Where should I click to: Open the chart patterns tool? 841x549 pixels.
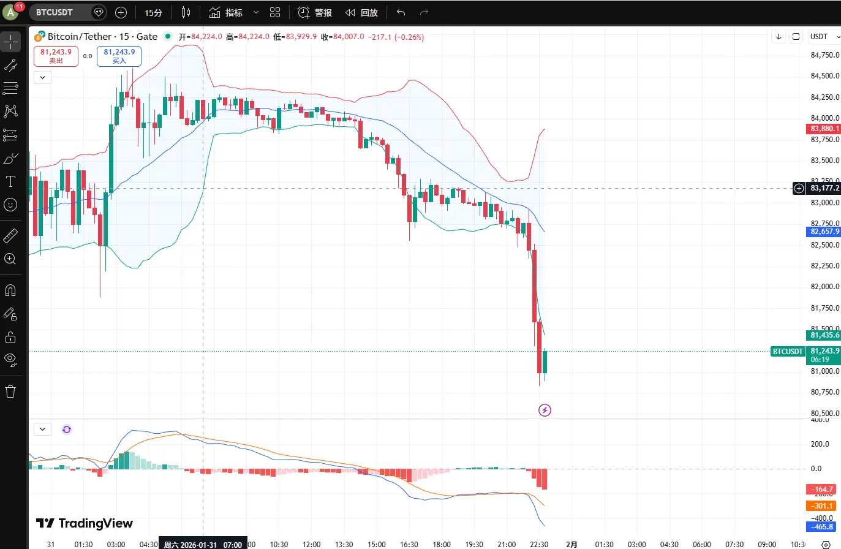(x=10, y=111)
